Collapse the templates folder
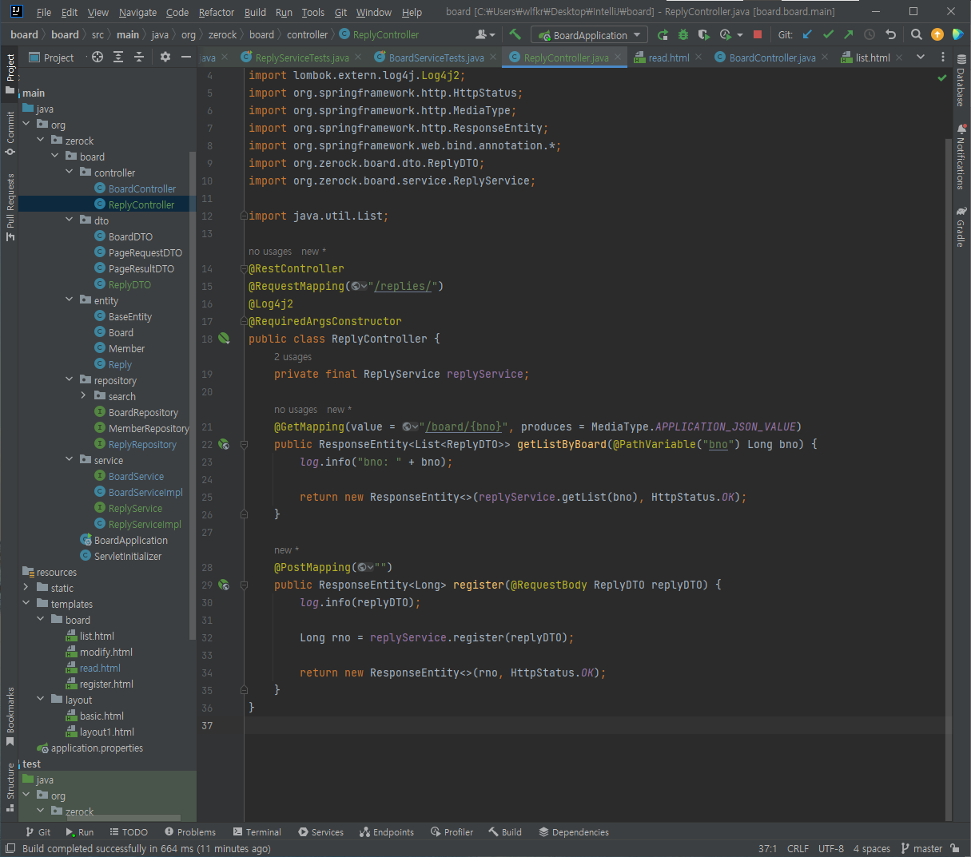 (26, 603)
